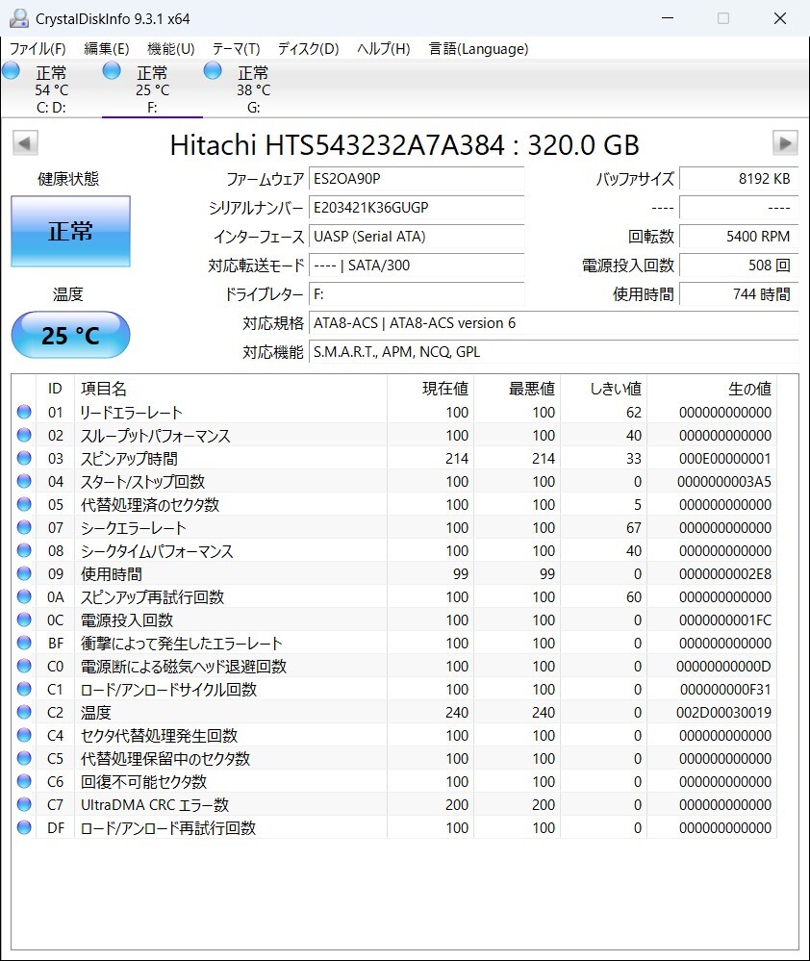Open the 言語(Language) menu
The height and width of the screenshot is (961, 810).
click(x=478, y=48)
